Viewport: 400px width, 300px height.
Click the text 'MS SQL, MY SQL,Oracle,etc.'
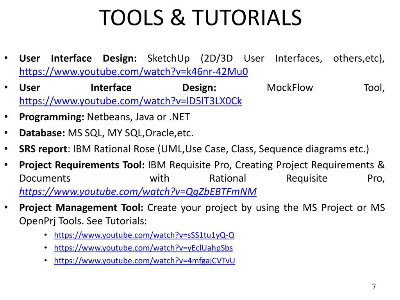(130, 133)
